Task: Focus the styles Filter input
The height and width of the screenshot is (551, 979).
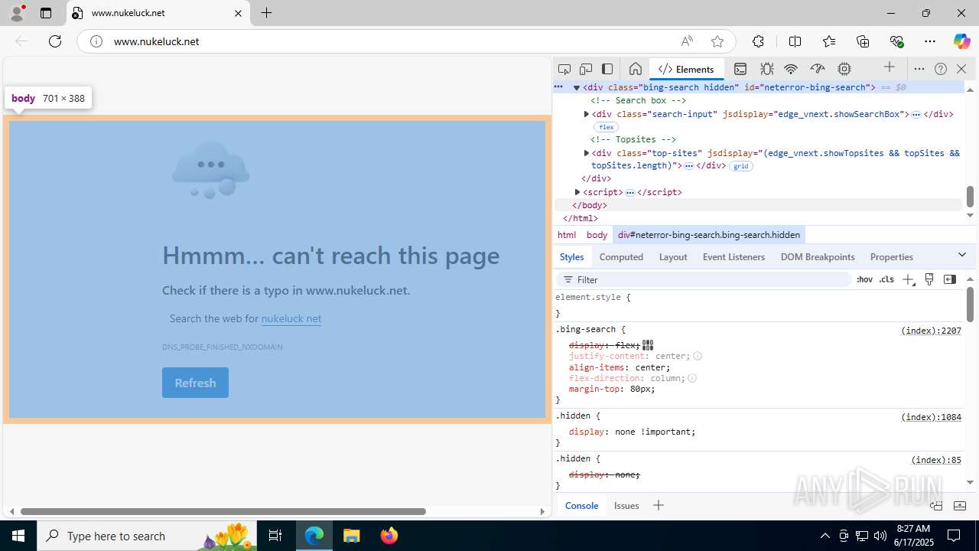Action: coord(704,280)
